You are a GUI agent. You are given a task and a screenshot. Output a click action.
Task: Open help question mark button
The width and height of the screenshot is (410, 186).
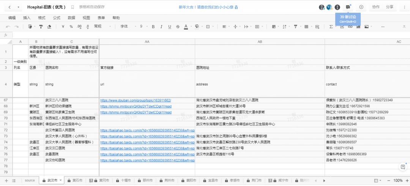point(403,167)
